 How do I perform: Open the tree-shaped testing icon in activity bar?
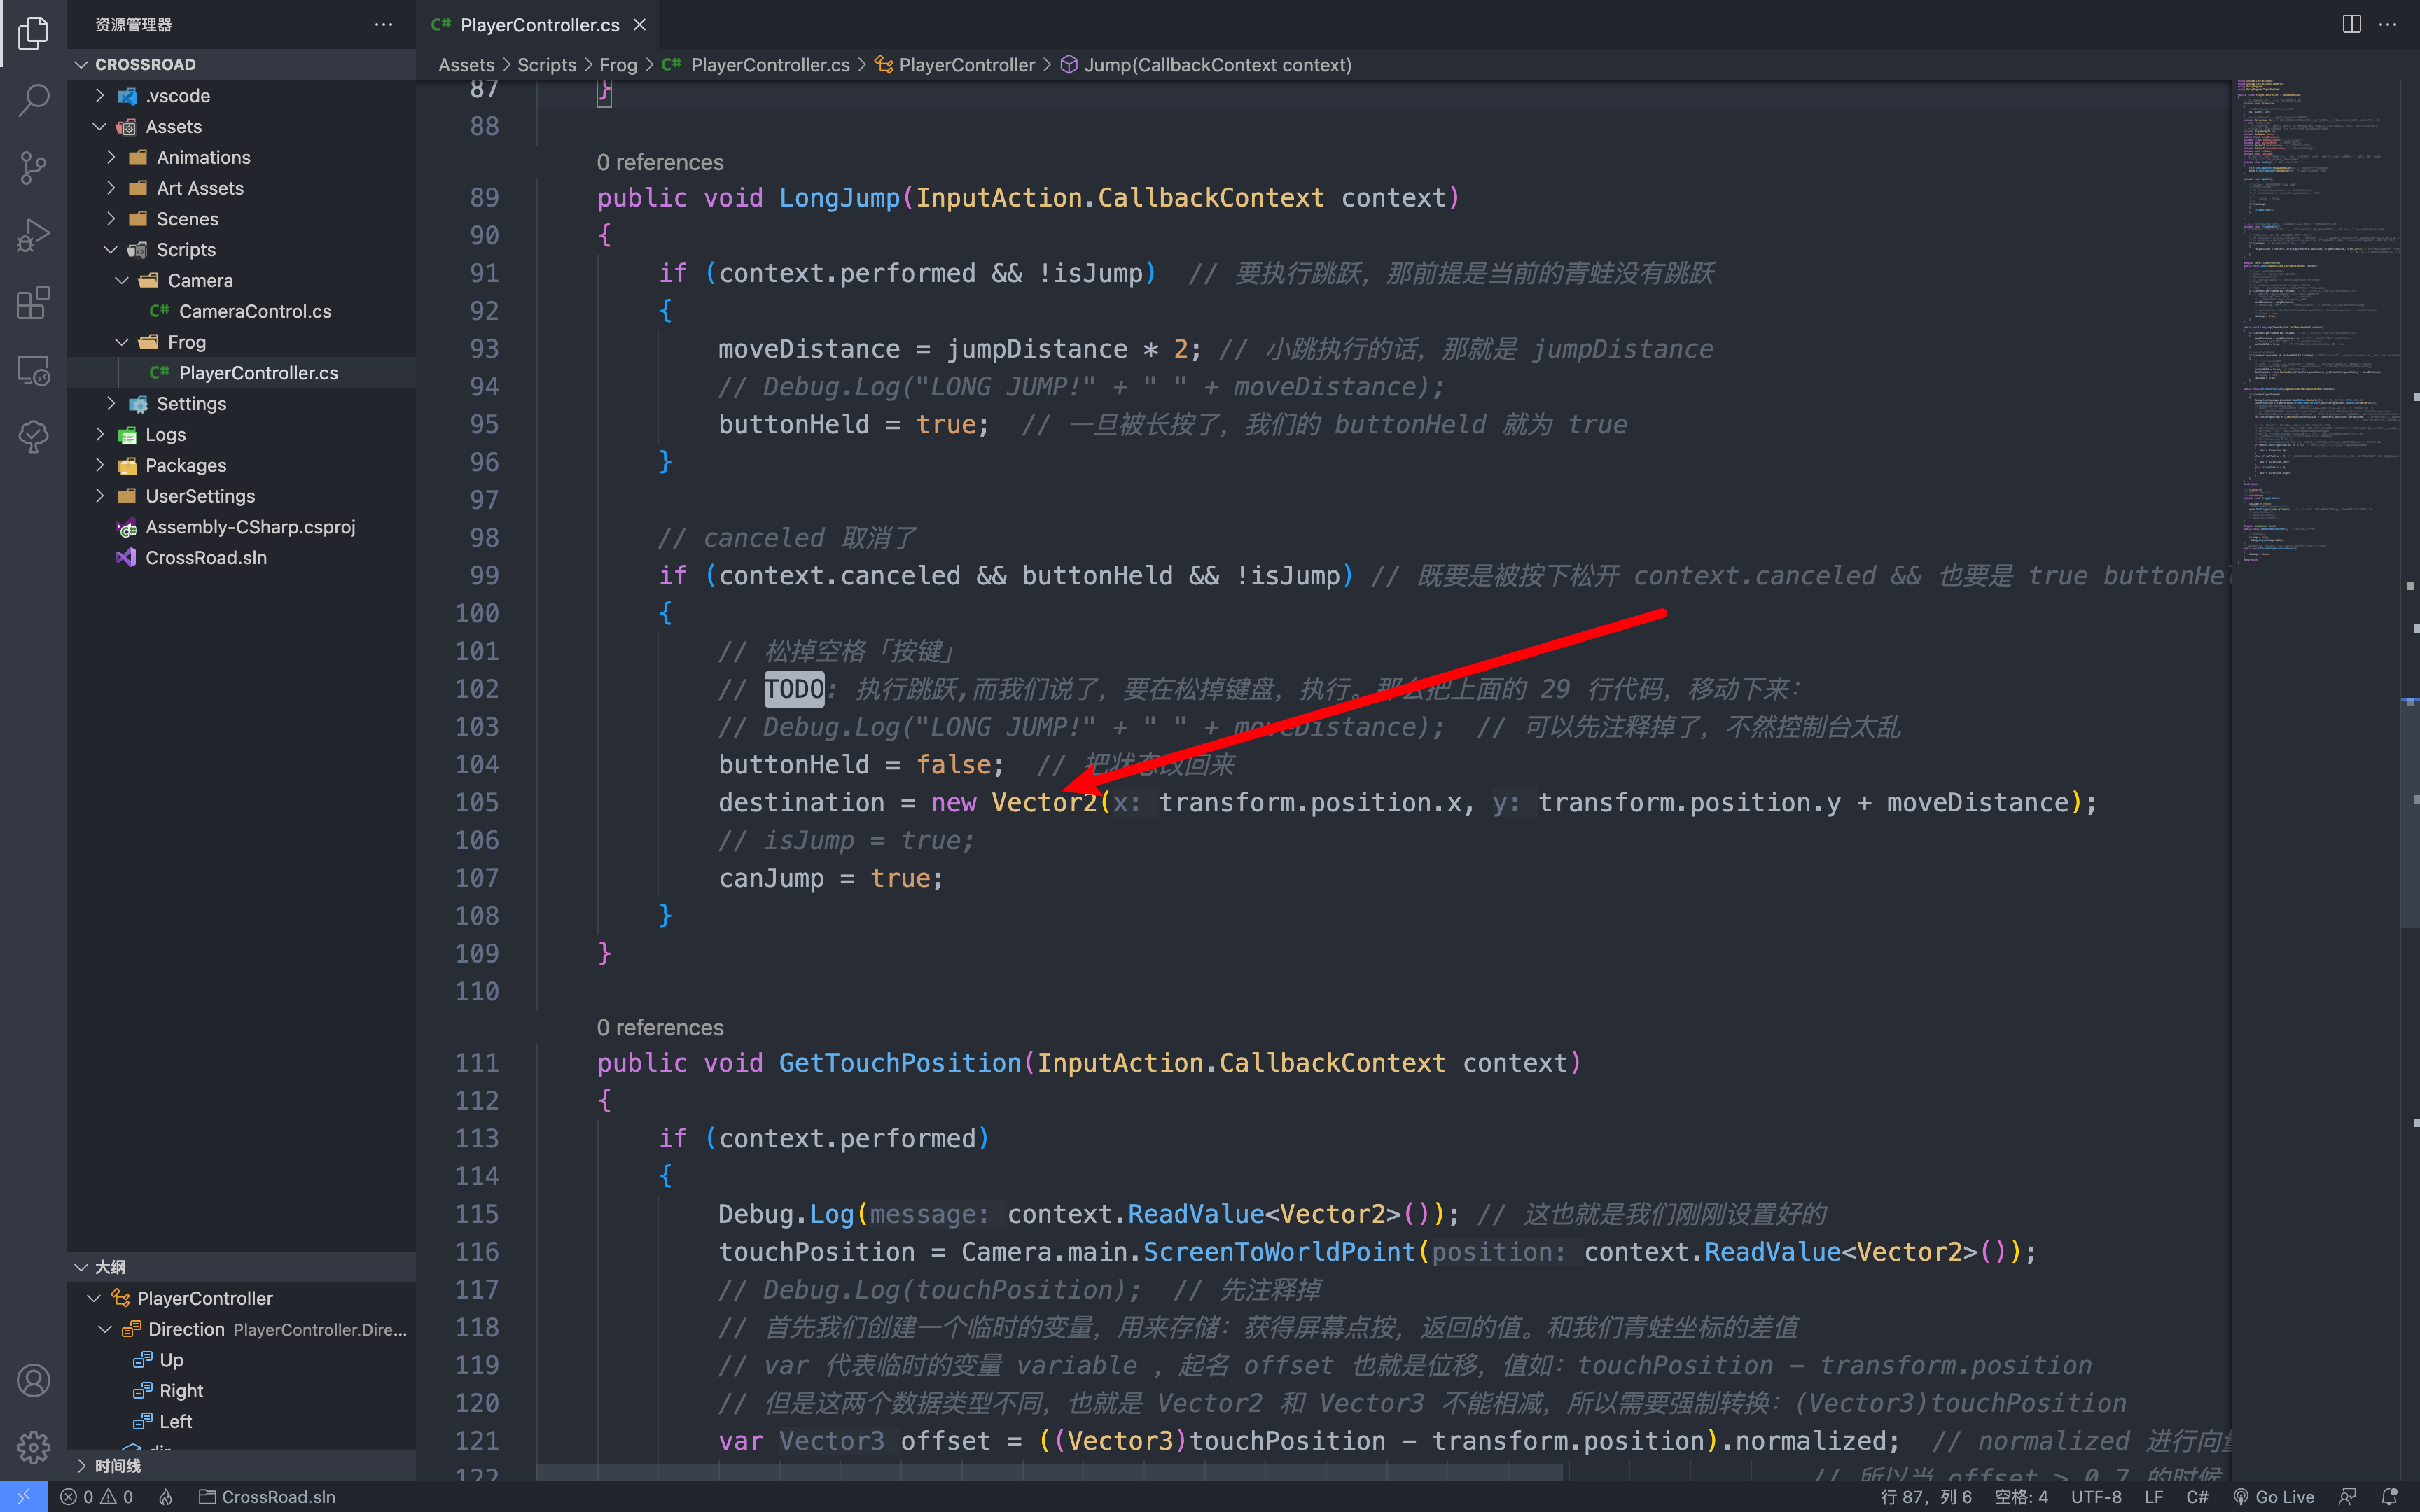(33, 437)
